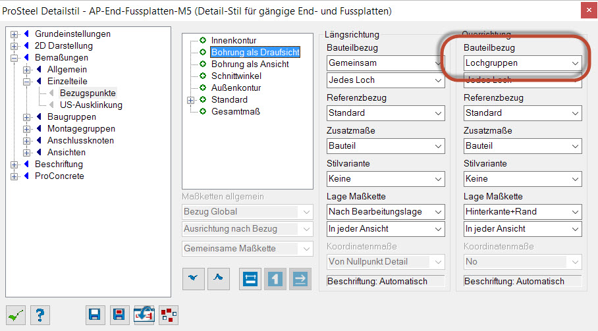Click the green plus icon beside Innenkontur
Viewport: 598px width, 331px height.
click(203, 40)
